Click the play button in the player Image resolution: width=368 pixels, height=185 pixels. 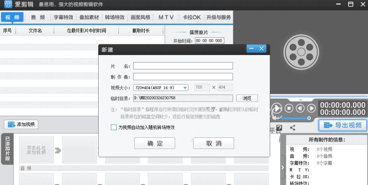point(277,108)
